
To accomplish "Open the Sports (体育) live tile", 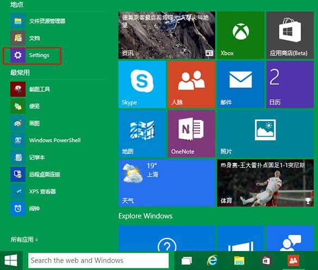I will 265,183.
